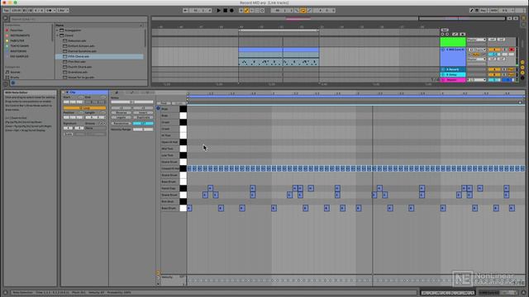Image resolution: width=529 pixels, height=297 pixels.
Task: Toggle the orange arrangement Loop switch
Action: [x=303, y=11]
